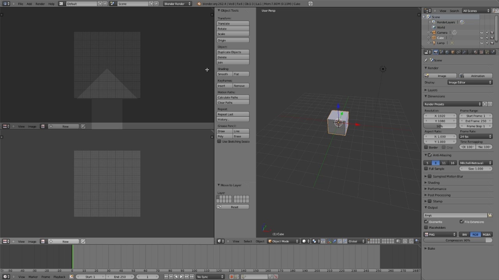499x280 pixels.
Task: Open the Render properties tab icon
Action: pos(435,52)
